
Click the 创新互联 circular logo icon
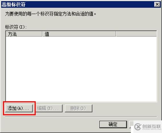(x=138, y=127)
